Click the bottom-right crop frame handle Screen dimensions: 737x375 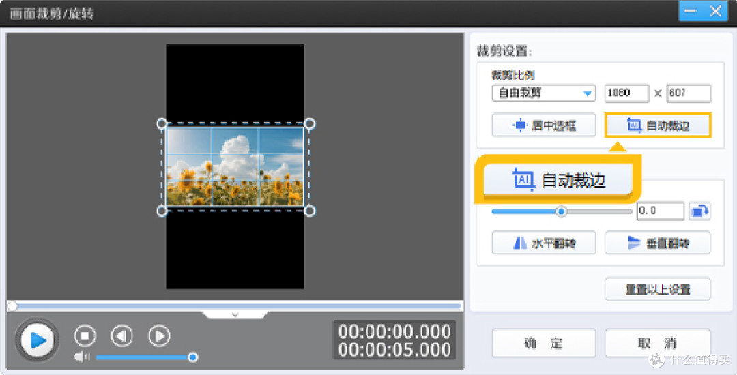tap(309, 211)
